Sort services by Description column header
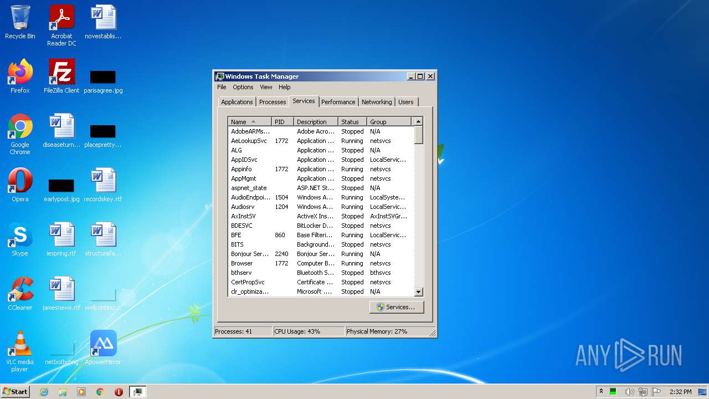The width and height of the screenshot is (709, 399). [x=316, y=122]
